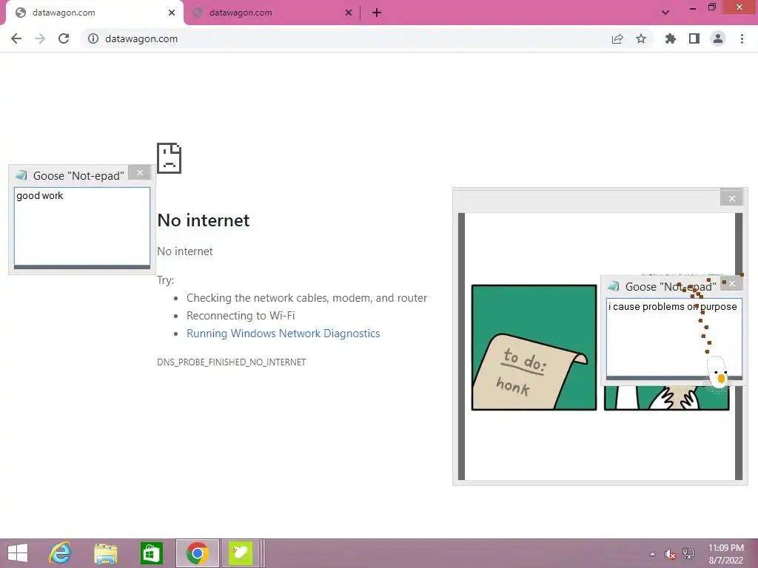Show hidden tray icons arrow

tap(652, 554)
